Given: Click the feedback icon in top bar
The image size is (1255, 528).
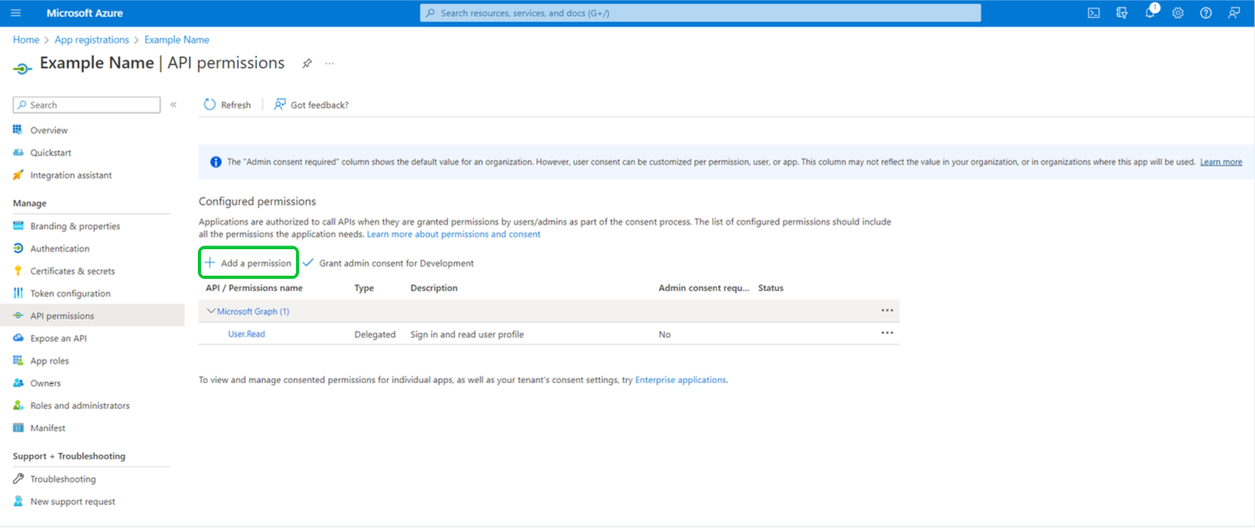Looking at the screenshot, I should pyautogui.click(x=1234, y=13).
